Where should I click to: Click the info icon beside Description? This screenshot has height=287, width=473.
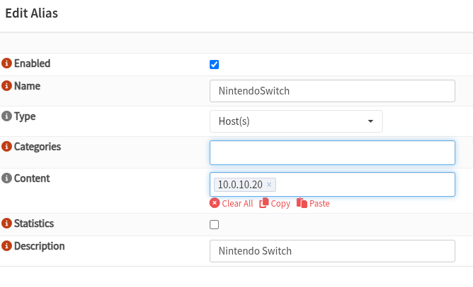[x=6, y=245]
